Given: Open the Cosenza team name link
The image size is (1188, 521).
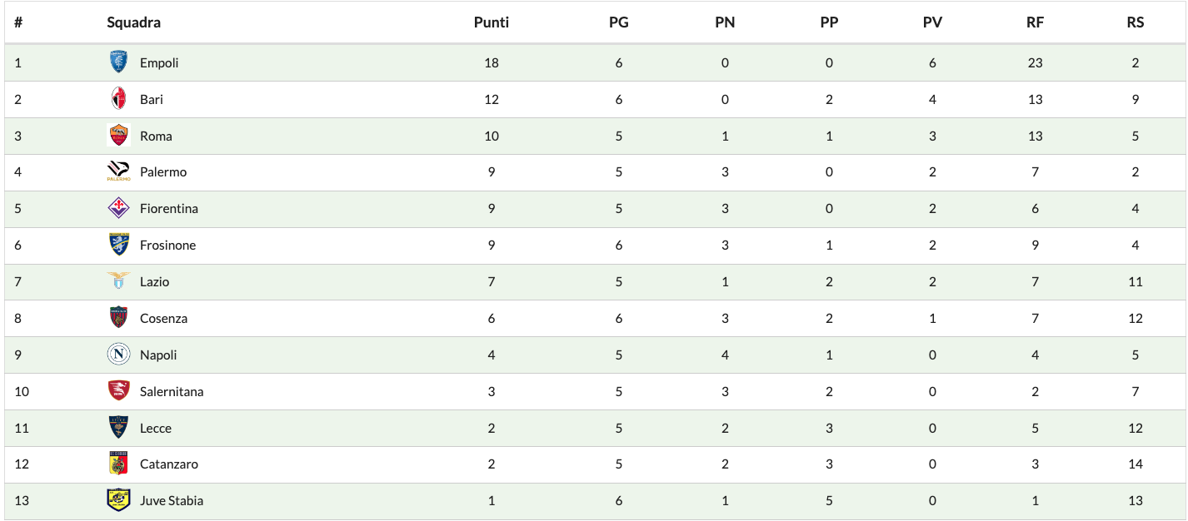Looking at the screenshot, I should point(163,318).
